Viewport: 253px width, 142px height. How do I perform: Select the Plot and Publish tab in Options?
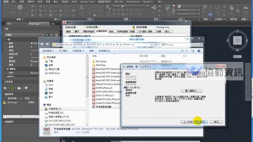tap(101, 32)
